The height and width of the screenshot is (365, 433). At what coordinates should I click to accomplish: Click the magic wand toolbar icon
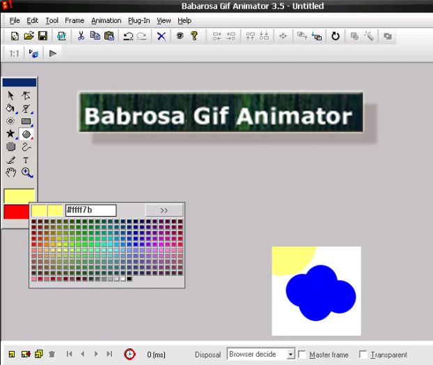tap(369, 36)
